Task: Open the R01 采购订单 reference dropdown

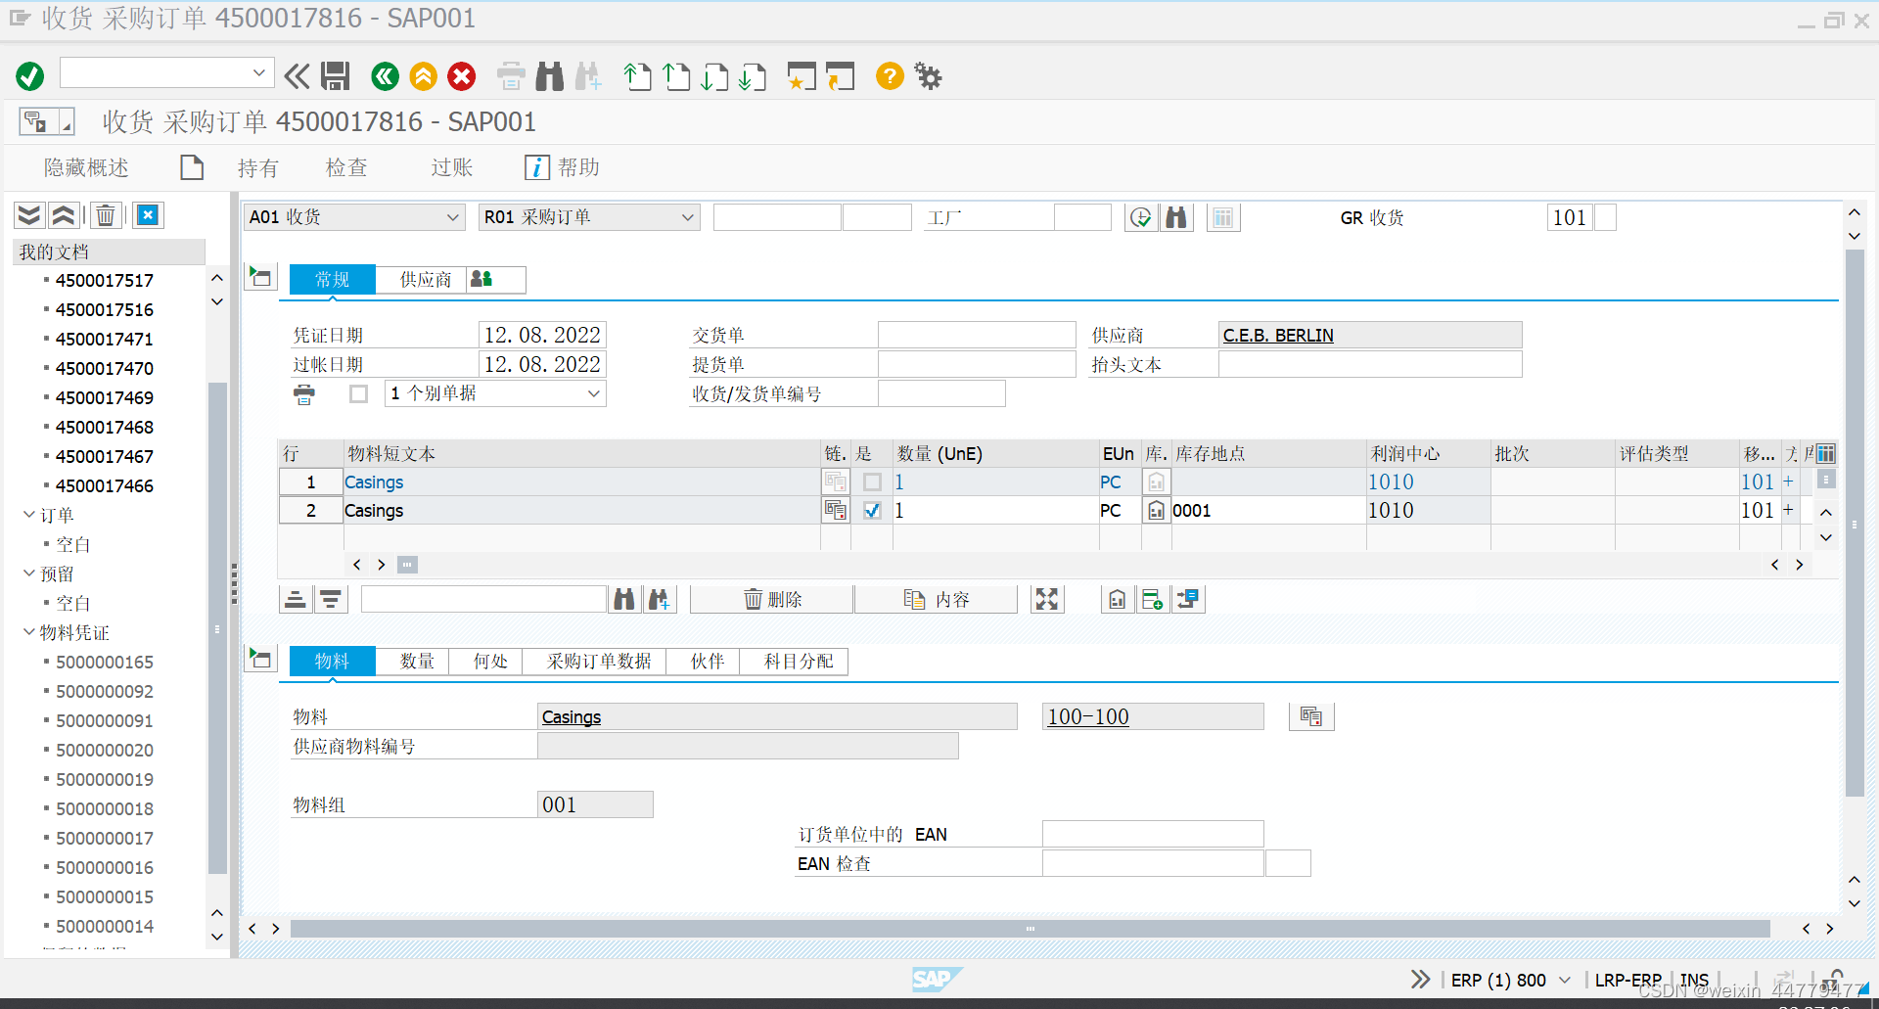Action: (x=688, y=217)
